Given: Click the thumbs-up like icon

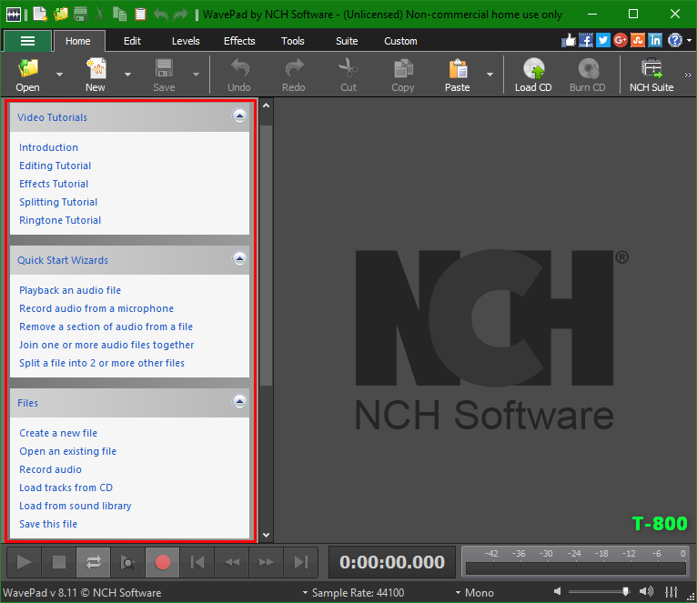Looking at the screenshot, I should pos(569,40).
